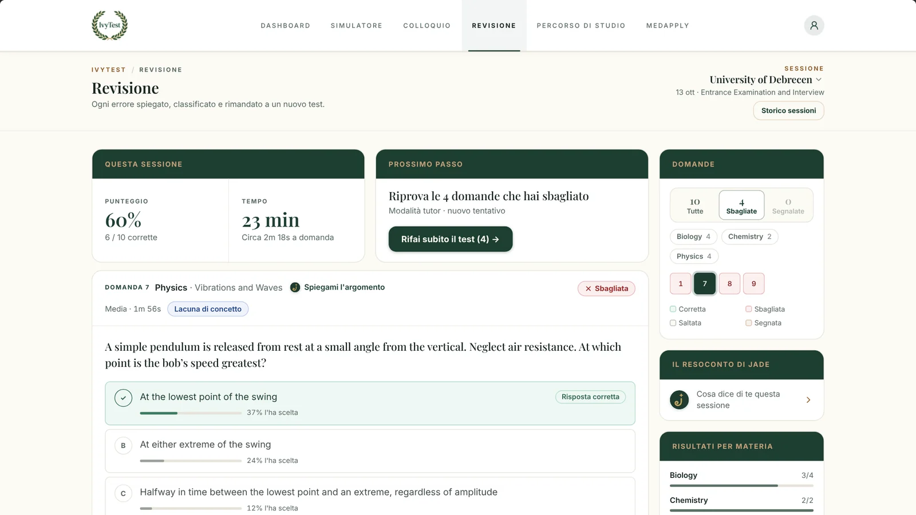The height and width of the screenshot is (515, 916).
Task: Go to the Simulatore nav tab
Action: [x=357, y=26]
